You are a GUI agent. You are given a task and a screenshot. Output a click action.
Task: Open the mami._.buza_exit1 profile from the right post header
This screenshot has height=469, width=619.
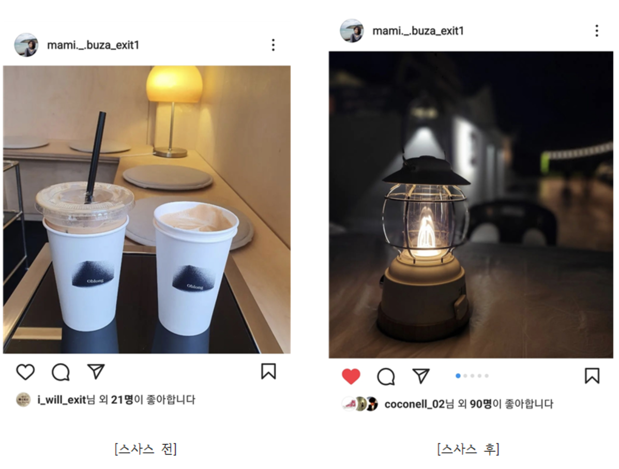coord(418,31)
